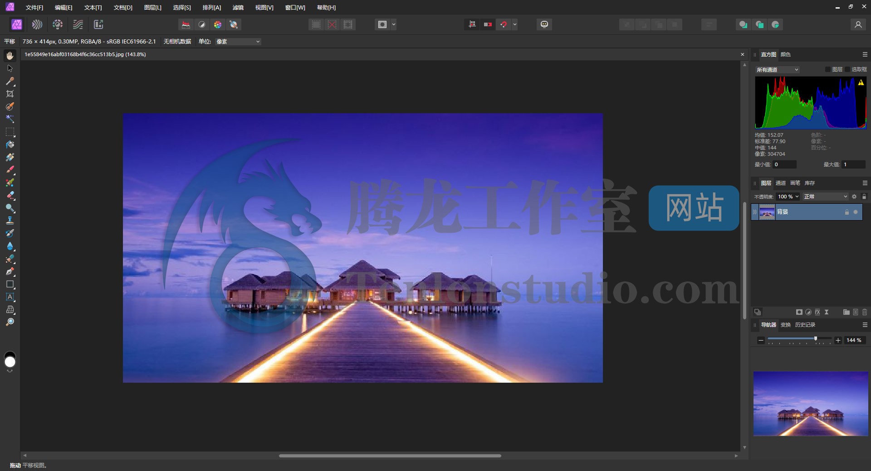This screenshot has width=871, height=471.
Task: Open the 100 % opacity dropdown
Action: 788,197
